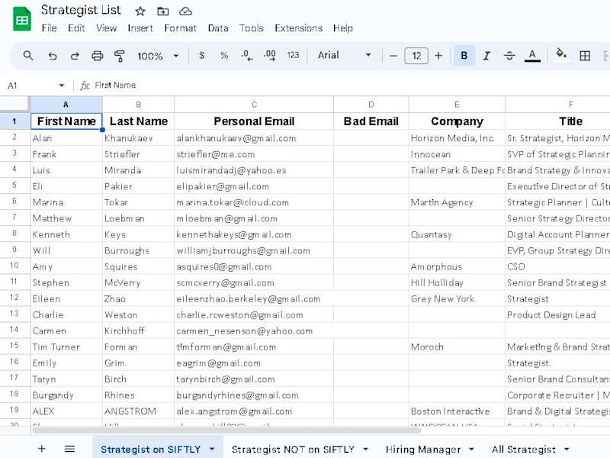Open the fill color picker
This screenshot has width=610, height=458.
pos(560,54)
